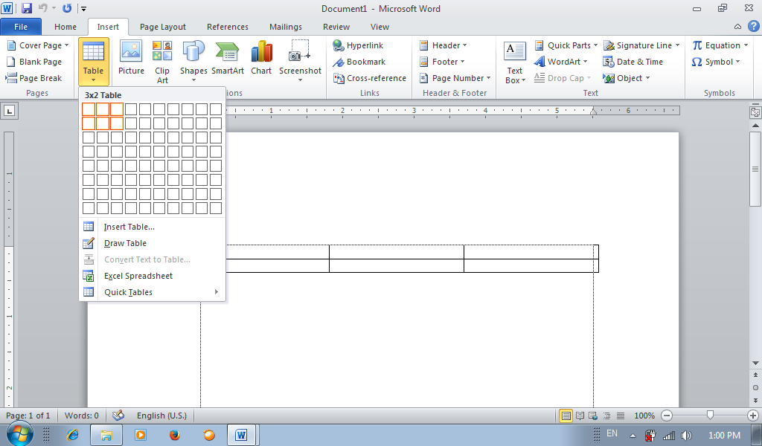Click the Windows Start button
The height and width of the screenshot is (446, 762).
19,434
